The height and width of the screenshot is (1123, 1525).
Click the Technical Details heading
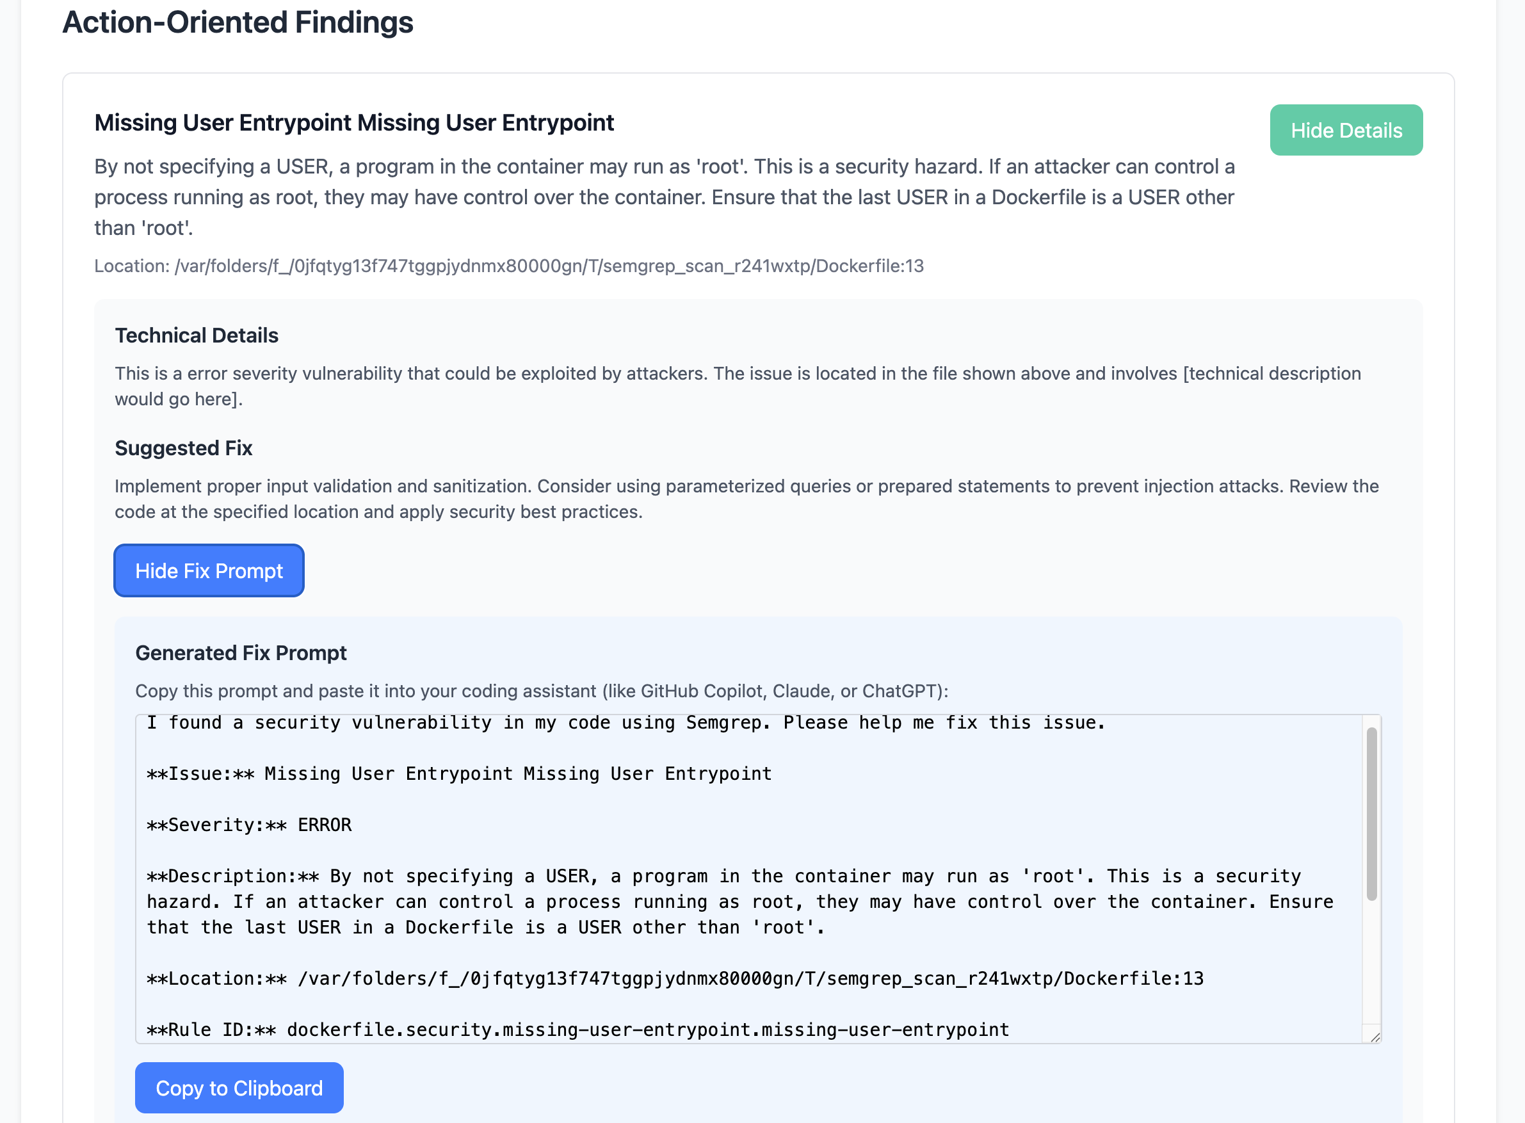click(x=197, y=336)
